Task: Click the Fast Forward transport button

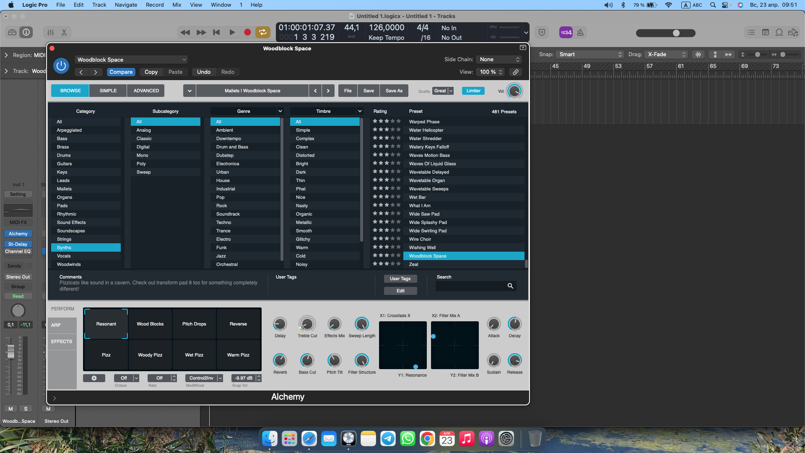Action: pos(201,32)
